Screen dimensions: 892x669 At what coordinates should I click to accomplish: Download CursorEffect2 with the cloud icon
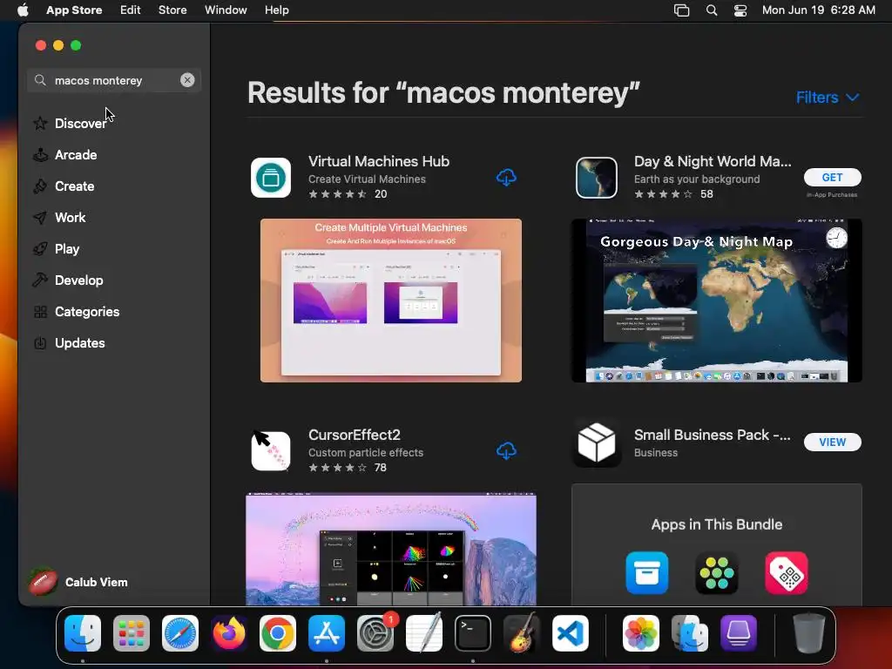coord(506,451)
